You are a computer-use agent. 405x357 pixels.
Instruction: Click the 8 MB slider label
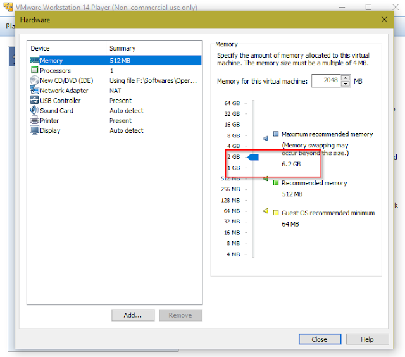pyautogui.click(x=234, y=243)
